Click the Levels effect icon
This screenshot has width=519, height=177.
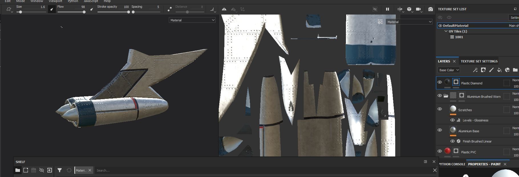point(459,120)
